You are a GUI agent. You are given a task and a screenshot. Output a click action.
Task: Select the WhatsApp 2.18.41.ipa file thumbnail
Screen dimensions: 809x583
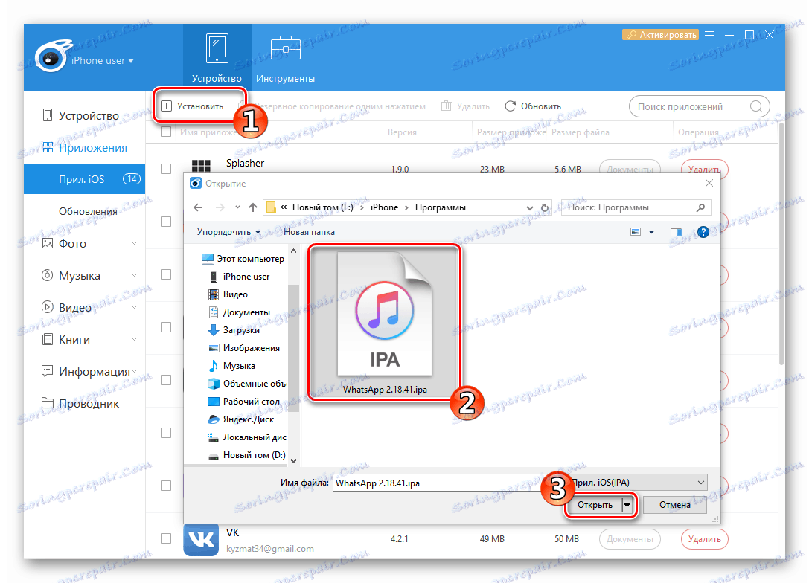(384, 323)
